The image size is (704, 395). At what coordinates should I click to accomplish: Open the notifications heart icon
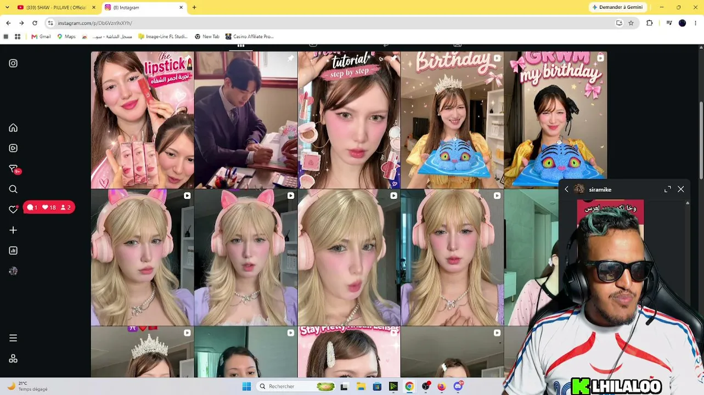(x=13, y=210)
